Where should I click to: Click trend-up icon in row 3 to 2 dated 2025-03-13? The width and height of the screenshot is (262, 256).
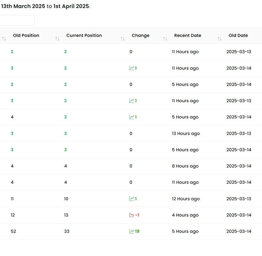point(132,101)
